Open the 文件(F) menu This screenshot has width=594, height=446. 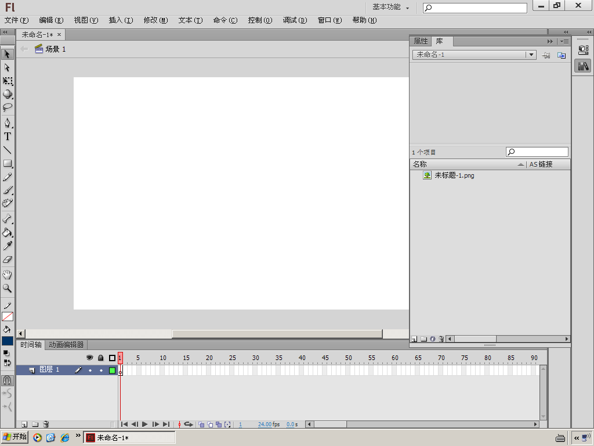[x=16, y=20]
